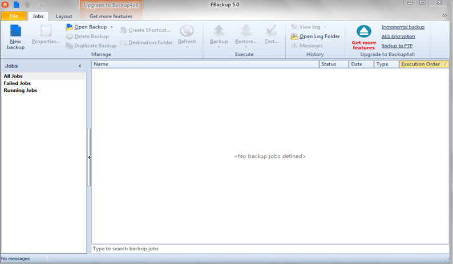Run the Backup arrow-up icon

[x=219, y=30]
